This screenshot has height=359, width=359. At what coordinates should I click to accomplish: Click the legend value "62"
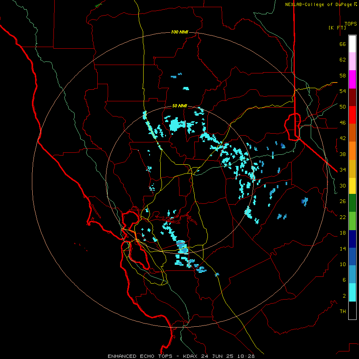[343, 60]
